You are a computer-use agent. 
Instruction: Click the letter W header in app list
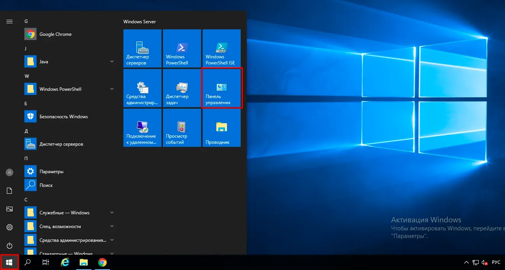tap(27, 76)
